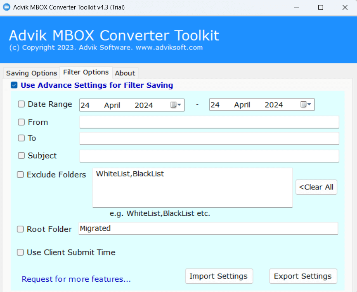Select the month April in start date
This screenshot has height=292, width=357.
tap(112, 105)
